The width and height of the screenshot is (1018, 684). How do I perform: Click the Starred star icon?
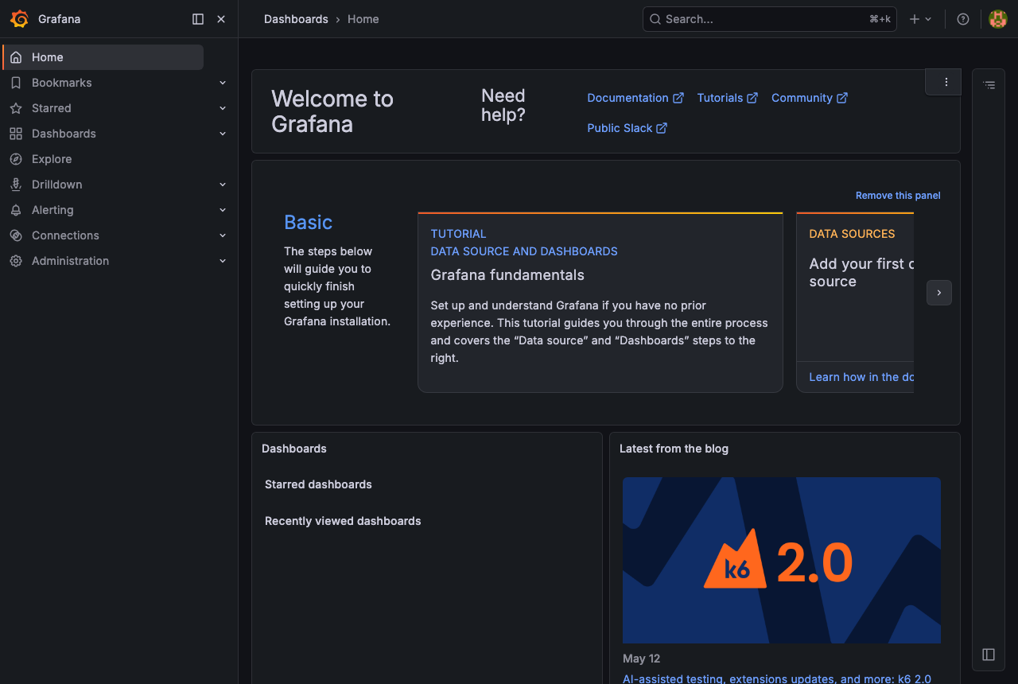coord(16,108)
